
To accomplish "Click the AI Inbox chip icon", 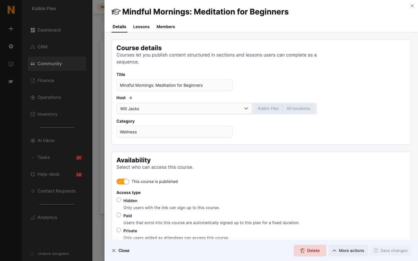I will pos(33,141).
